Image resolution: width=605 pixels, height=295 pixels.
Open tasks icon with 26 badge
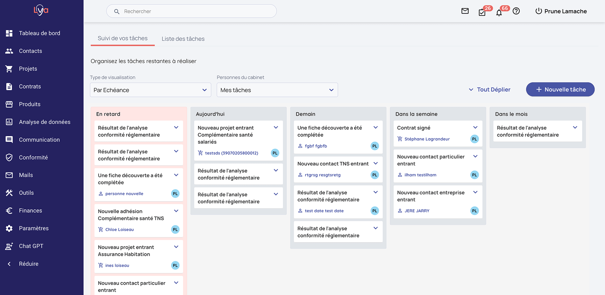pyautogui.click(x=482, y=12)
